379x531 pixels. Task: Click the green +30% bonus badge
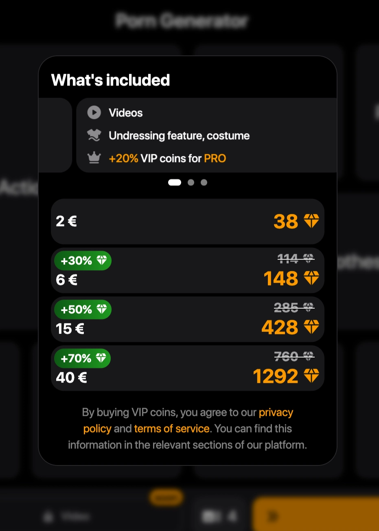coord(83,261)
